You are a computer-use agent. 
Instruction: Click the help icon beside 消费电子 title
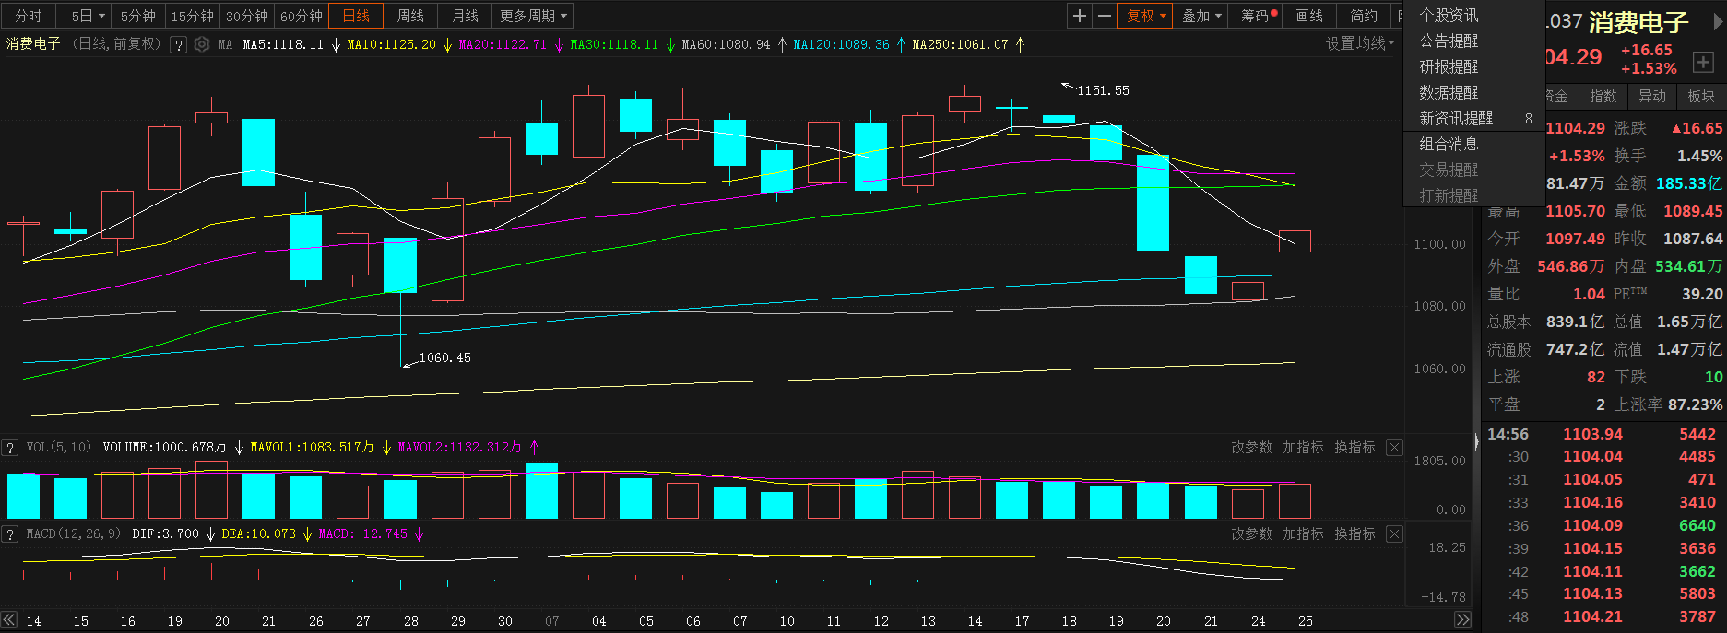coord(179,44)
